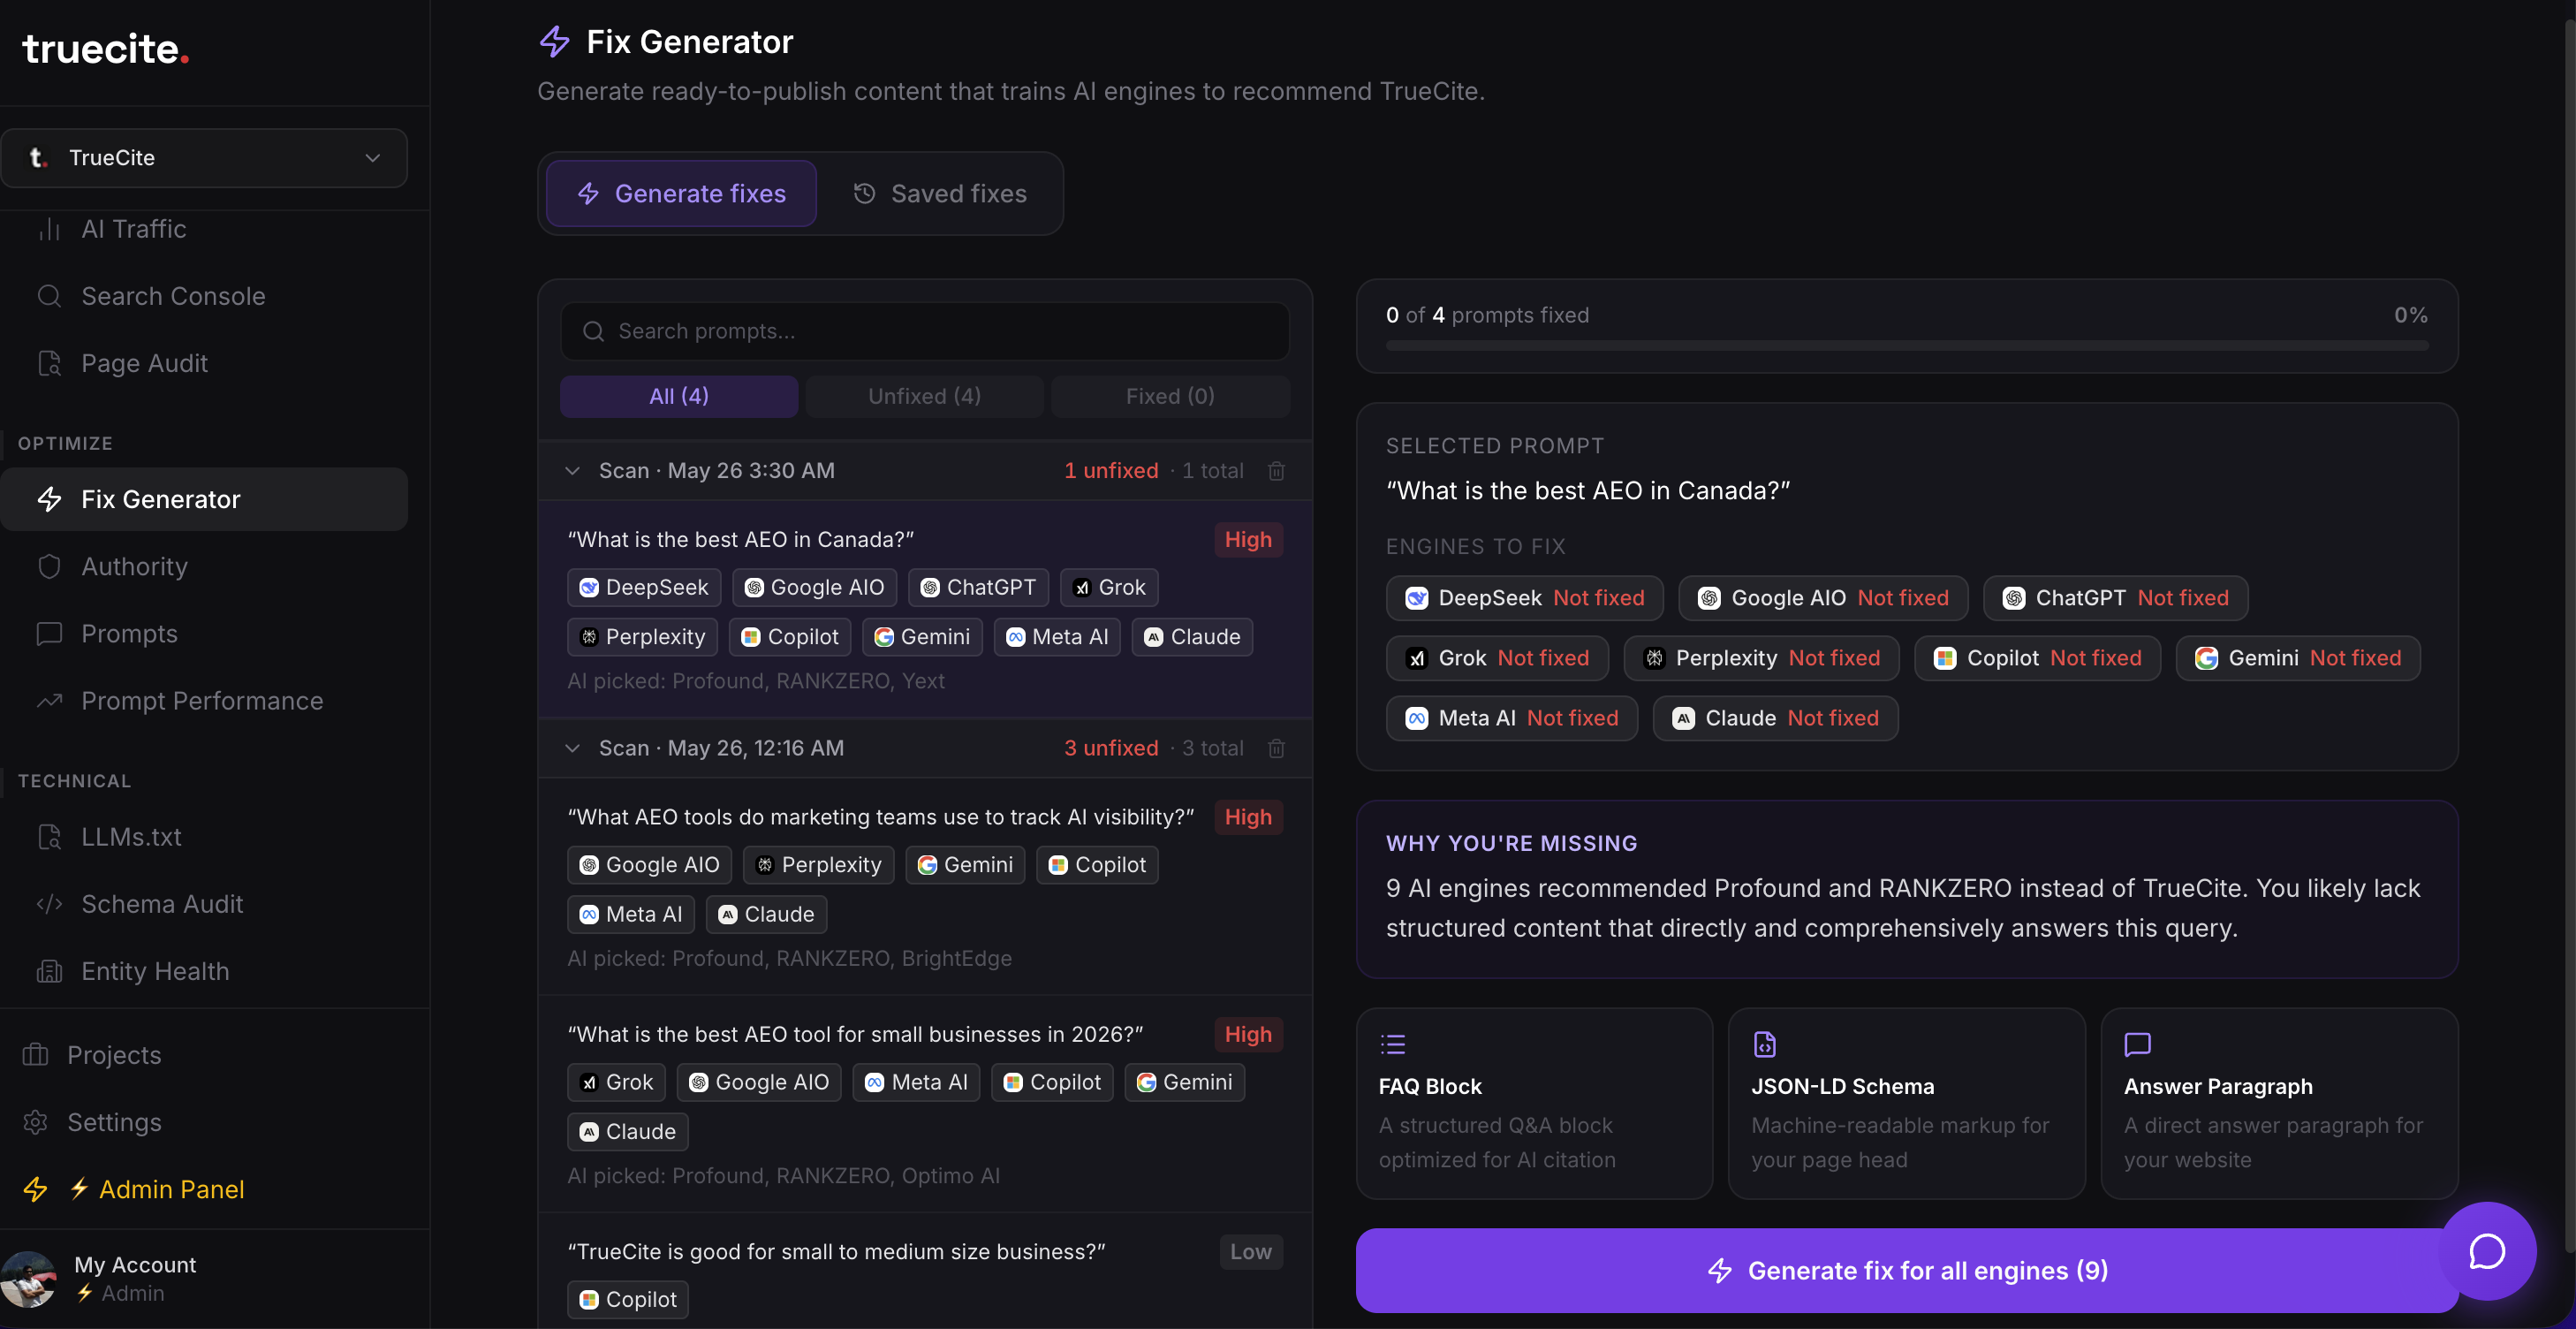Collapse the May 26, 12:16 AM scan group
This screenshot has width=2576, height=1329.
pos(572,748)
